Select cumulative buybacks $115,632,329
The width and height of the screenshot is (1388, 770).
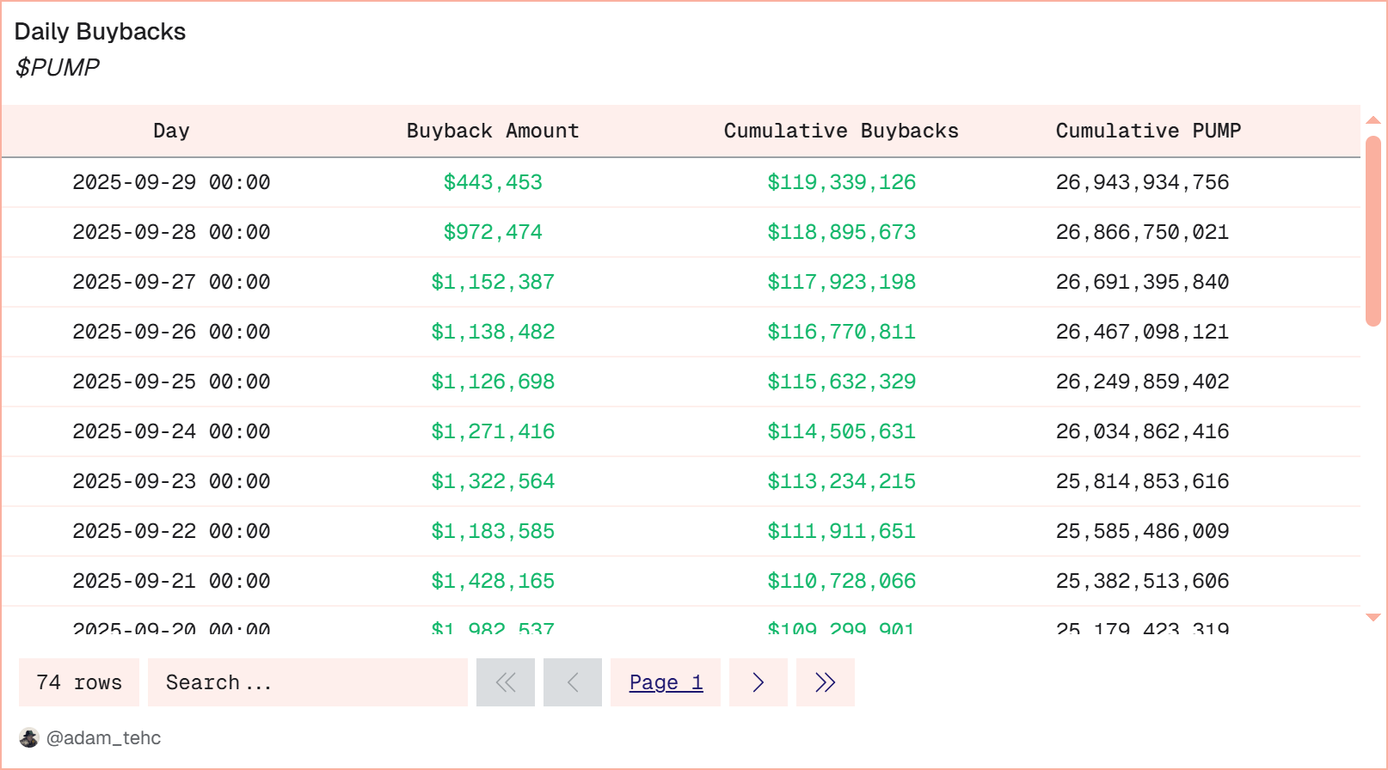click(x=841, y=382)
